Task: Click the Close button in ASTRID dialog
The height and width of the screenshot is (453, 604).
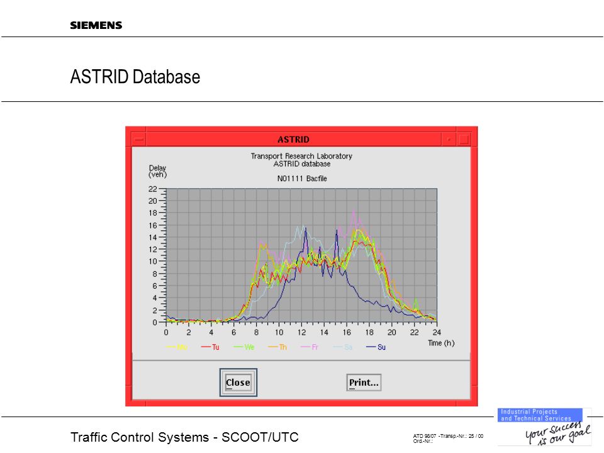Action: (238, 383)
